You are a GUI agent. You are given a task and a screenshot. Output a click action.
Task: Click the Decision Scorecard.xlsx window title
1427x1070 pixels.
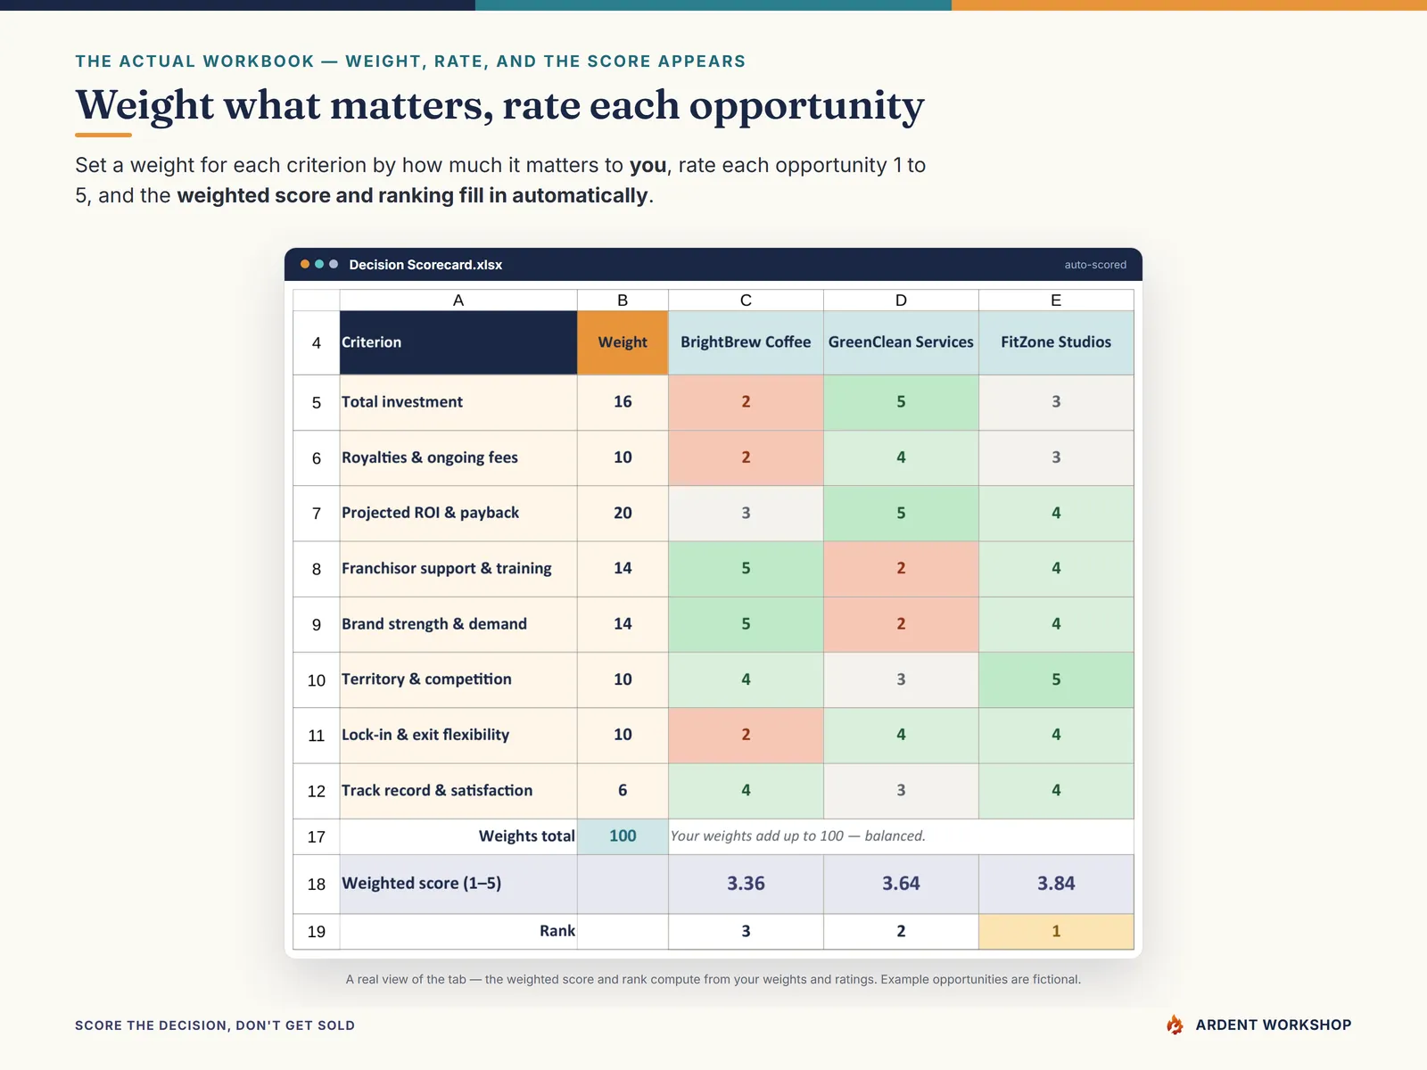(425, 265)
